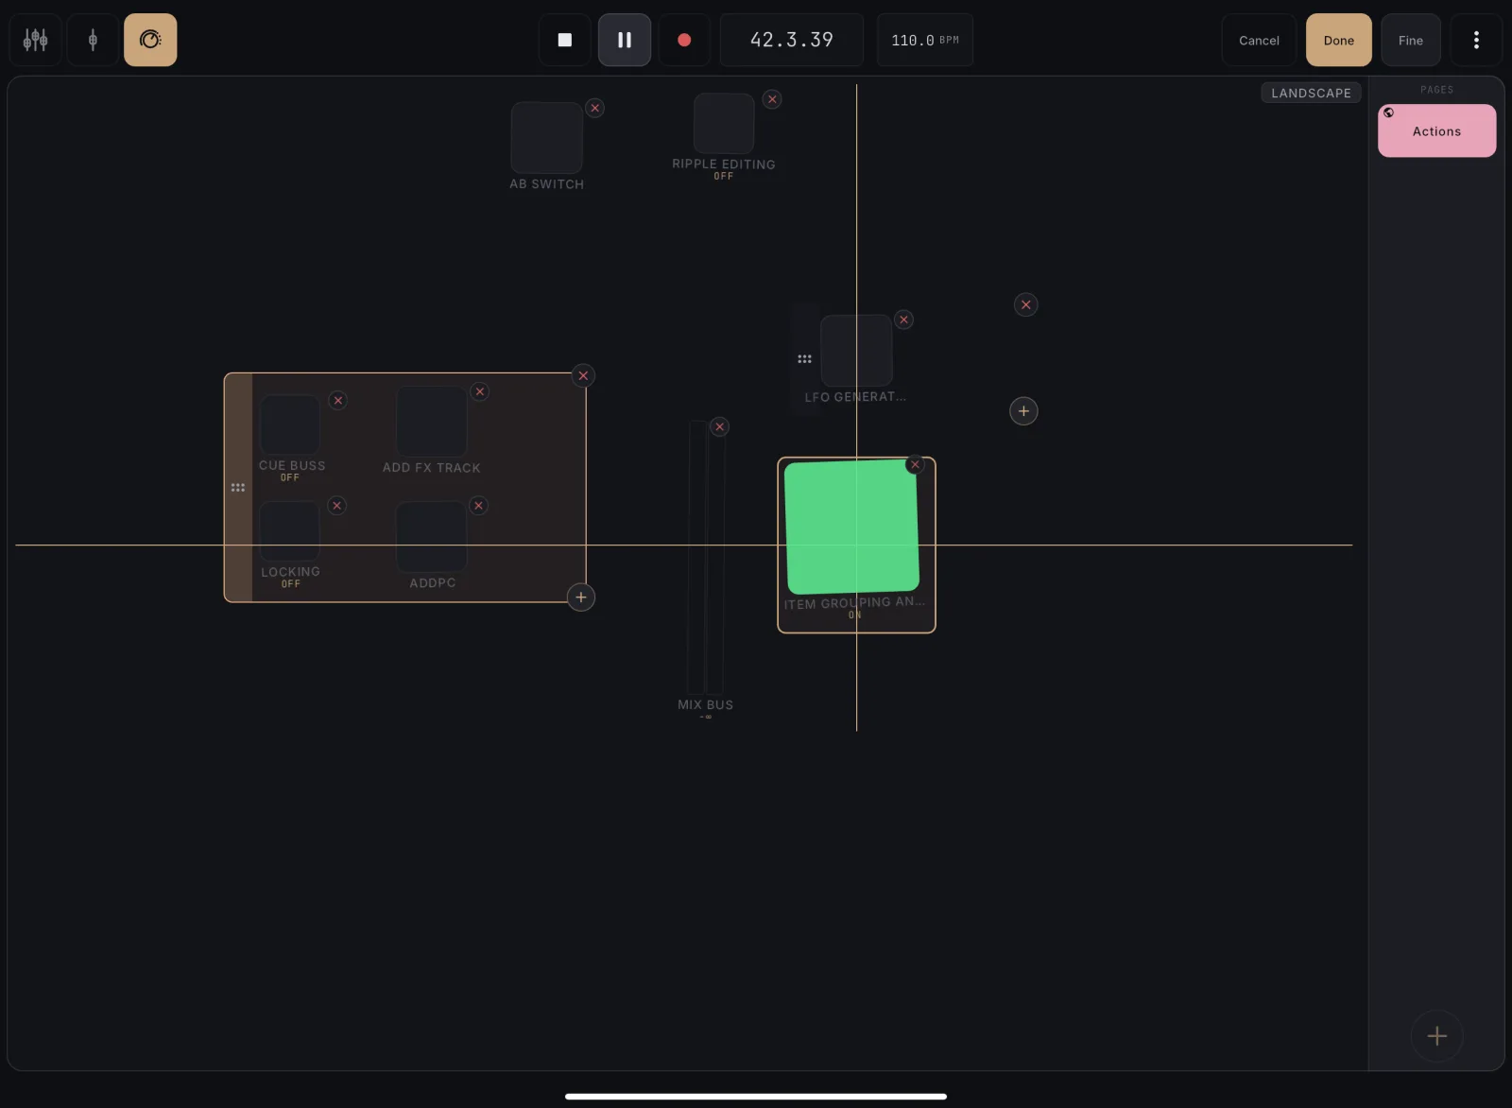
Task: Open the three-dot more options menu
Action: coord(1476,40)
